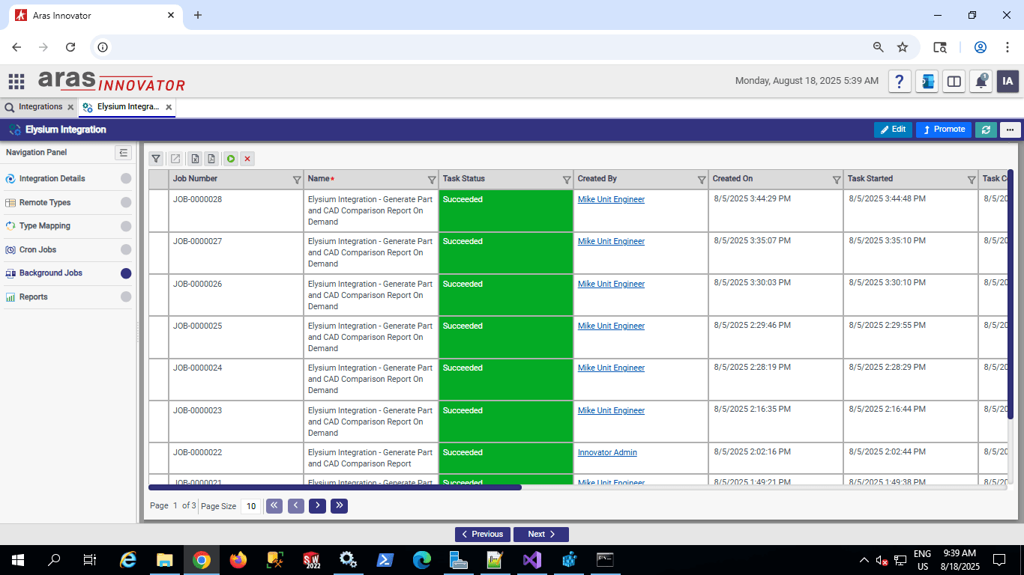Image resolution: width=1024 pixels, height=575 pixels.
Task: Export grid to Excel icon
Action: point(195,159)
